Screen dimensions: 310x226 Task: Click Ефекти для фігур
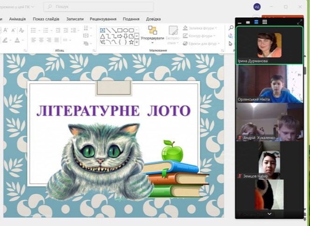point(201,43)
